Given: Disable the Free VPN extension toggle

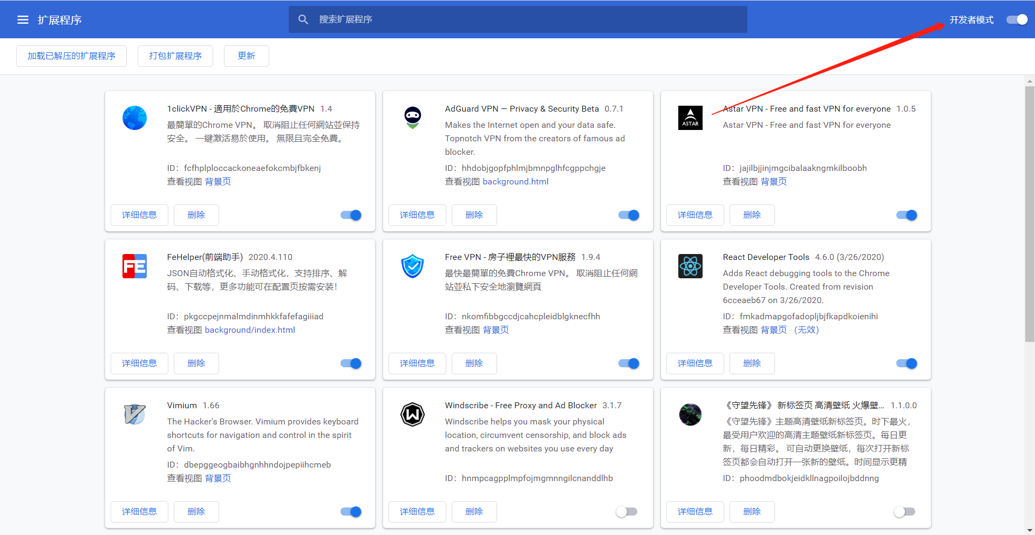Looking at the screenshot, I should pos(629,363).
